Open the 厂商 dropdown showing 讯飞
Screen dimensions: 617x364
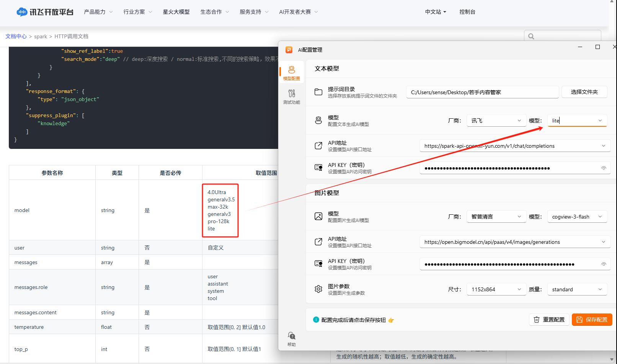496,120
